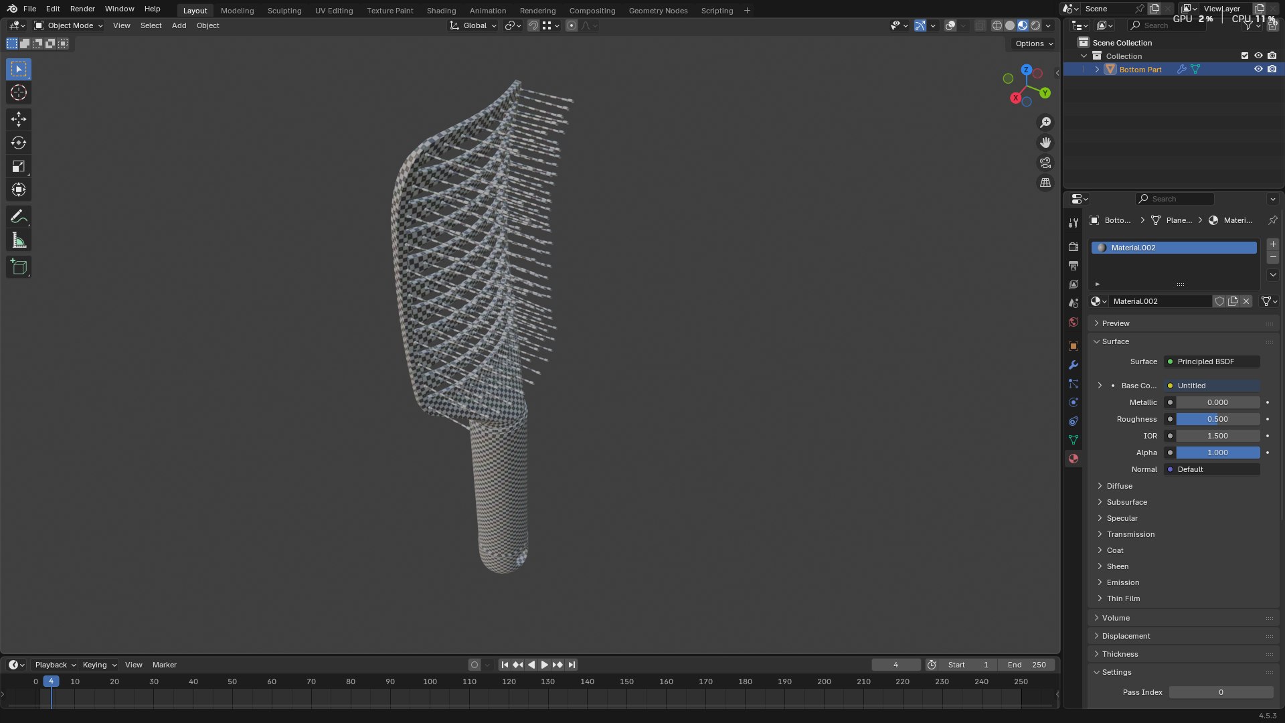
Task: Switch to Shading workspace tab
Action: pos(441,11)
